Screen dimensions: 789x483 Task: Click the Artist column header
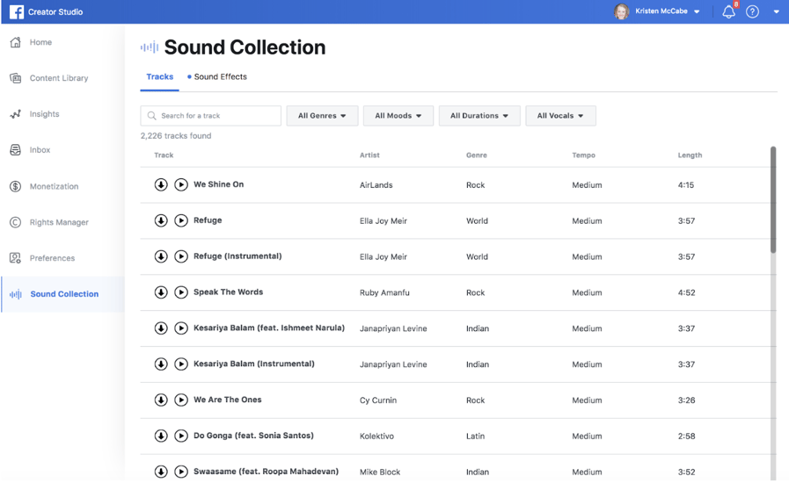coord(369,155)
